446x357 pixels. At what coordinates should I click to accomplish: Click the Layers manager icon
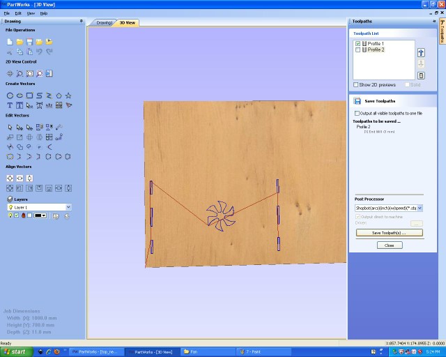click(x=10, y=199)
